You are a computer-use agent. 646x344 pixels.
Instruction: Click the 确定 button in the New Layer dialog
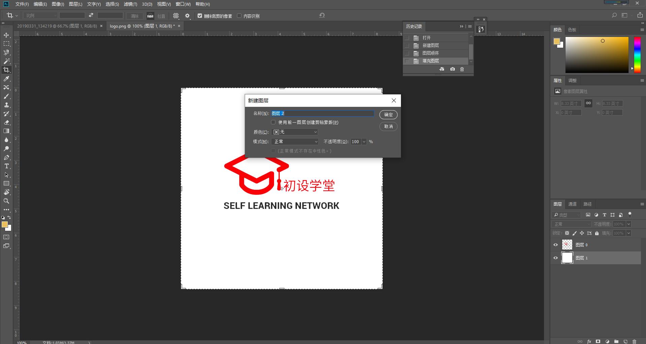pyautogui.click(x=388, y=115)
